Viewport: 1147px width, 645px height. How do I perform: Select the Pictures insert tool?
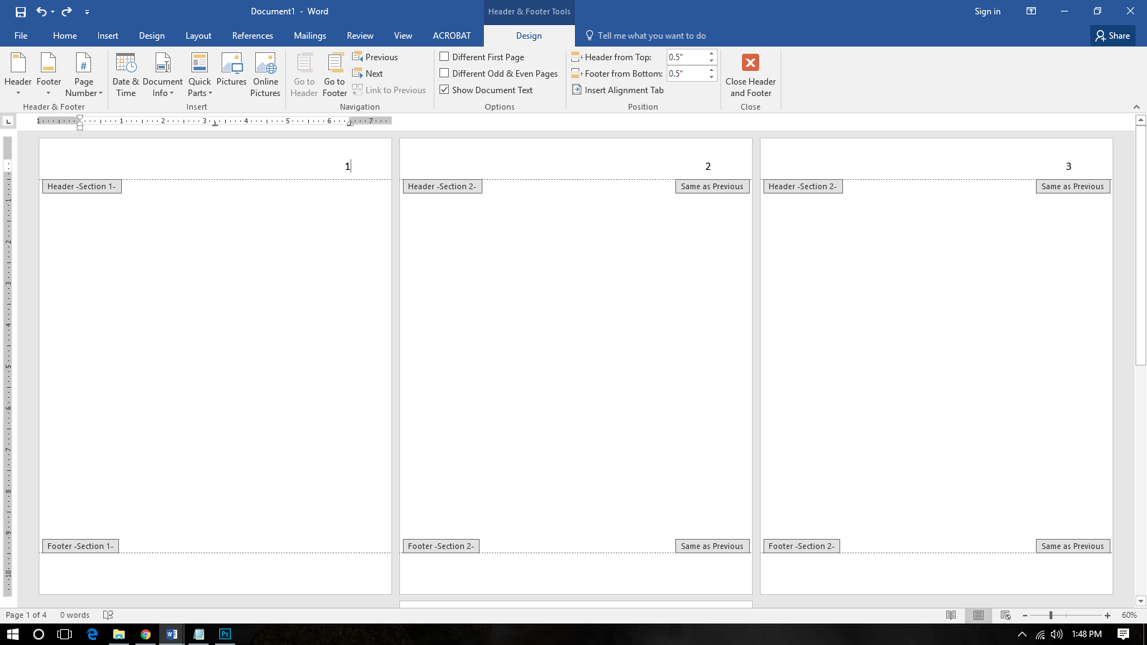(231, 74)
